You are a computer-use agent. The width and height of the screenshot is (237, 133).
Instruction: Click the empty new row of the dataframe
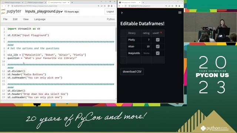[x=143, y=60]
